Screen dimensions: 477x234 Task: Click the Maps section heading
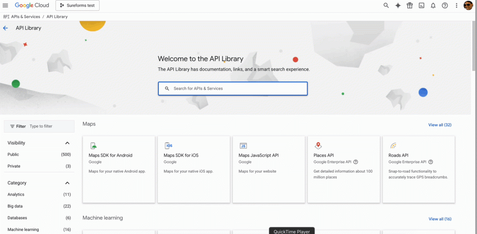coord(89,124)
